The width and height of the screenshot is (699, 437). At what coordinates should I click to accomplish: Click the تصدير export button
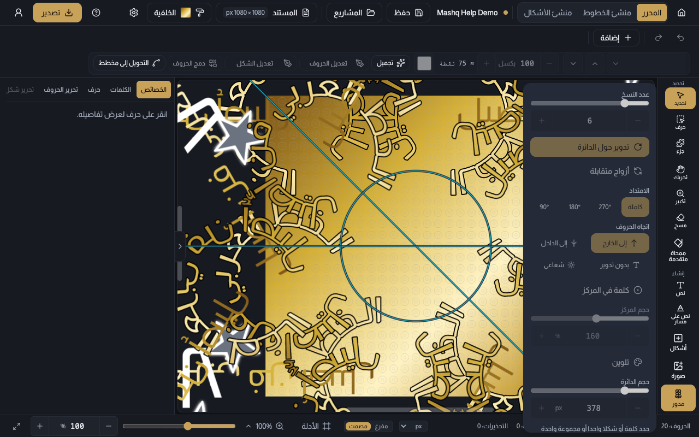(x=57, y=13)
